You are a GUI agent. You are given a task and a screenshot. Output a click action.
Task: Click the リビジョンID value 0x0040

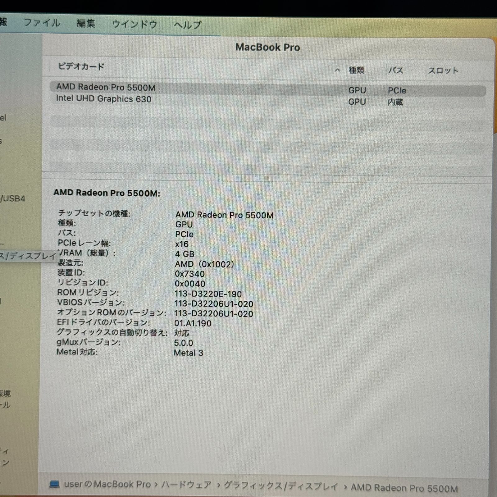(x=190, y=284)
